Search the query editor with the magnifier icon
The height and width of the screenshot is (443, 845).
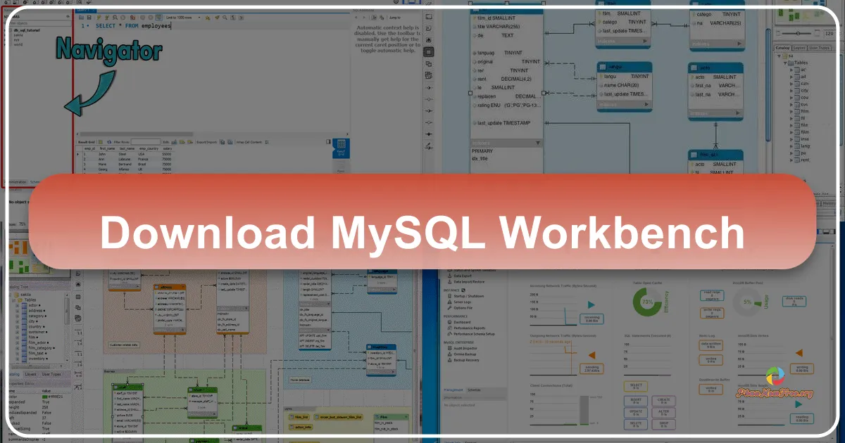(x=225, y=17)
